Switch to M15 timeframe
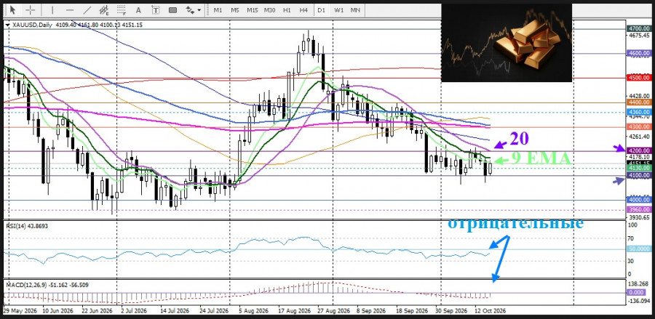The image size is (655, 319). 252,9
